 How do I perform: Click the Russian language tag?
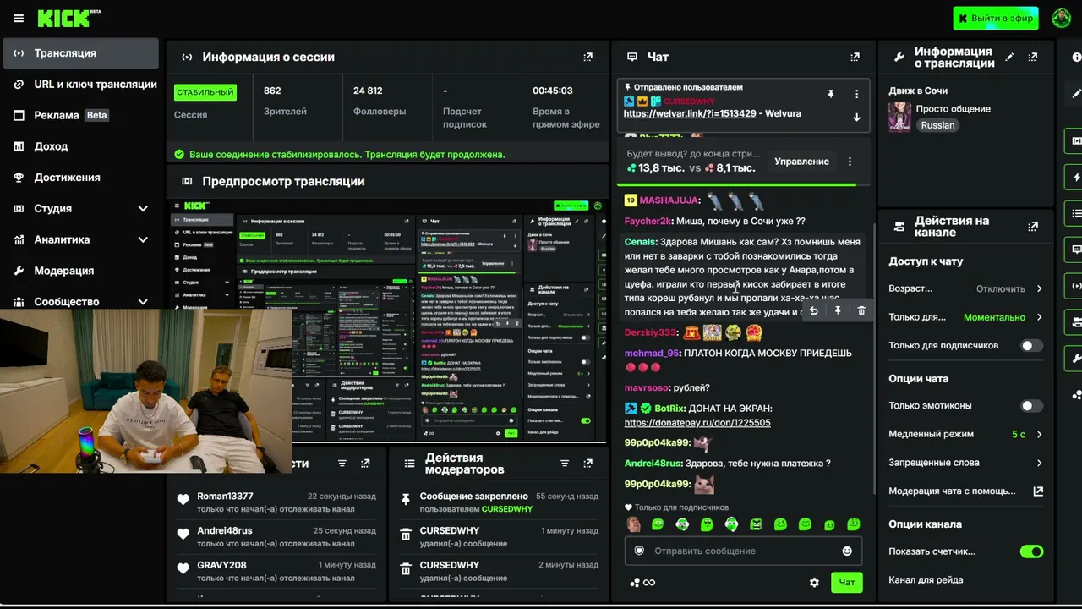coord(937,125)
